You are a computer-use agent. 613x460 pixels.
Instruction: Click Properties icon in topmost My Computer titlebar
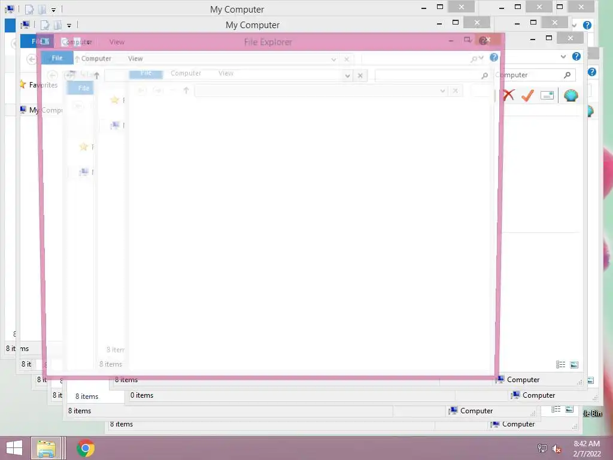coord(29,9)
